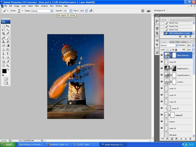This screenshot has height=147, width=196.
Task: Open the Image menu
Action: click(17, 6)
